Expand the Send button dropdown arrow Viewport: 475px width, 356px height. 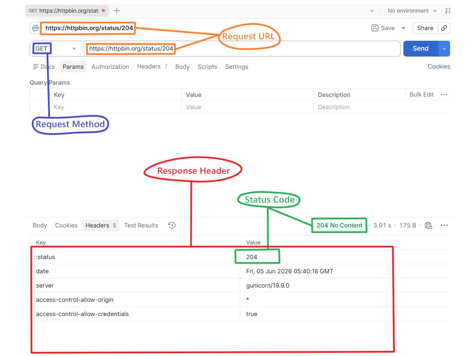444,49
